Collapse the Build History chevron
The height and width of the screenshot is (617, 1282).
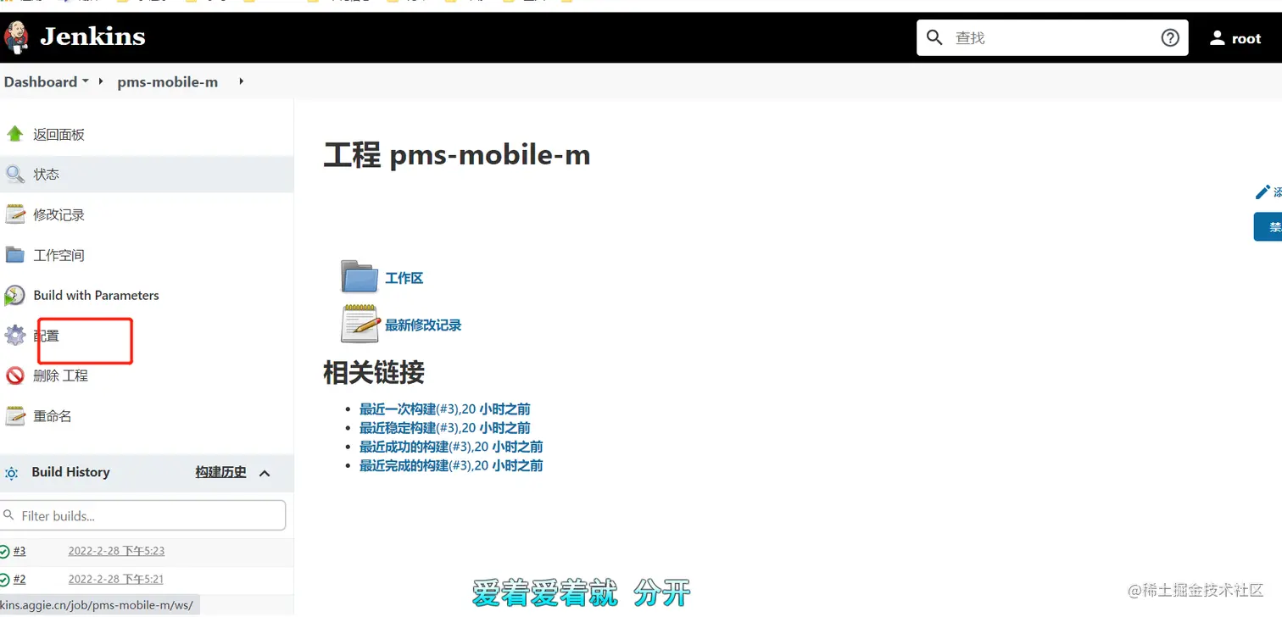(x=265, y=473)
